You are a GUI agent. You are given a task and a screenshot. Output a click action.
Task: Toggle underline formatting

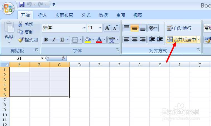[x=62, y=40]
